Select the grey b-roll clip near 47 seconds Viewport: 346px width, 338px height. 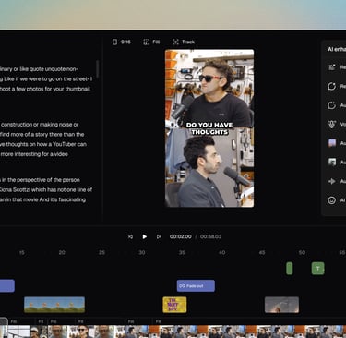(281, 305)
